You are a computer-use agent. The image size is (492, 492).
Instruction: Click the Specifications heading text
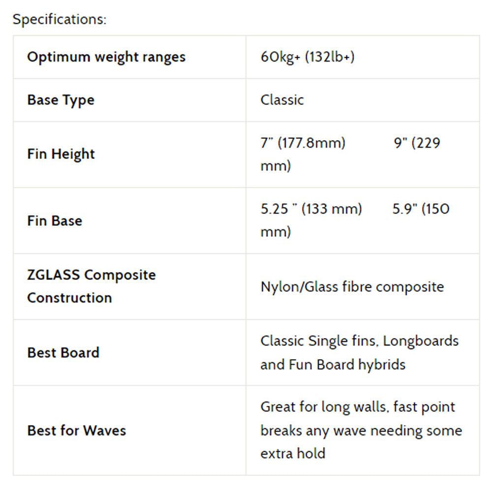pyautogui.click(x=59, y=20)
